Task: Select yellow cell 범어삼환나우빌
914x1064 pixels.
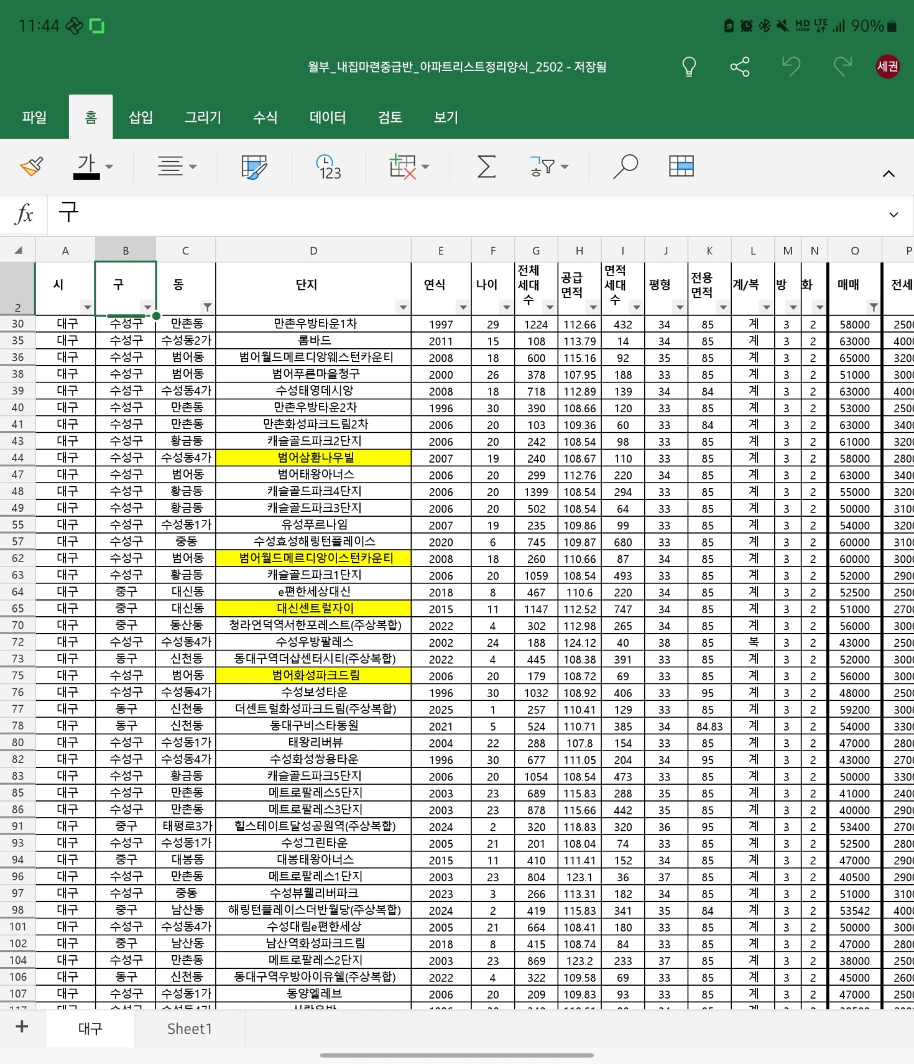Action: 313,458
